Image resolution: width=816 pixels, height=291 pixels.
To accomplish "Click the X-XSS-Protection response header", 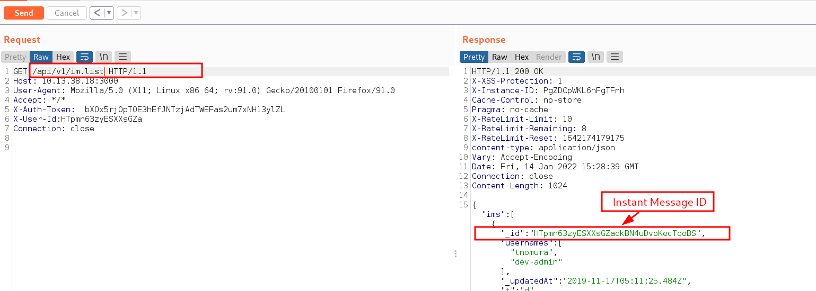I will coord(517,81).
